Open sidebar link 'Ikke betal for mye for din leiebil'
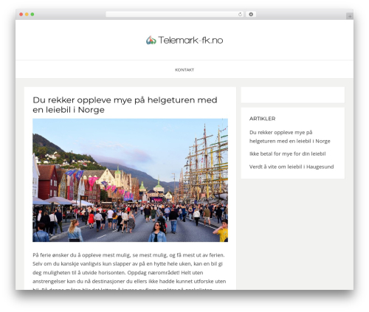The width and height of the screenshot is (369, 312). 287,153
